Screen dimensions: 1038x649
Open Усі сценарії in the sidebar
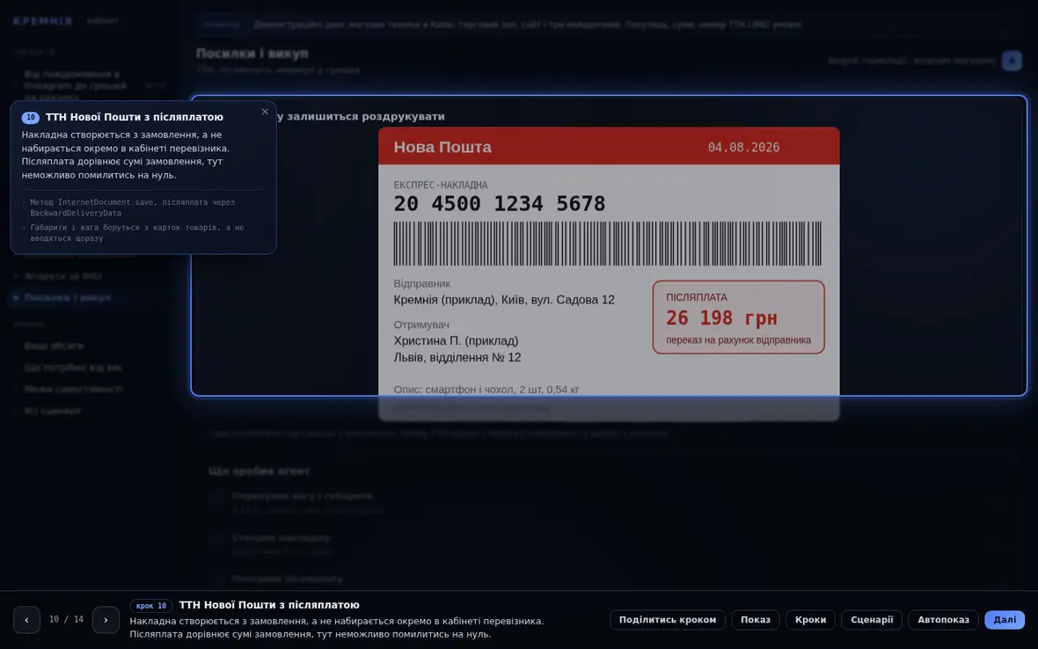click(x=52, y=411)
